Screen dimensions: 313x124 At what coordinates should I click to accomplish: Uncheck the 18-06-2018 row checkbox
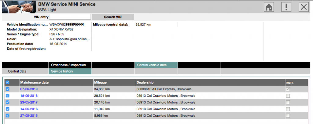pyautogui.click(x=7, y=96)
